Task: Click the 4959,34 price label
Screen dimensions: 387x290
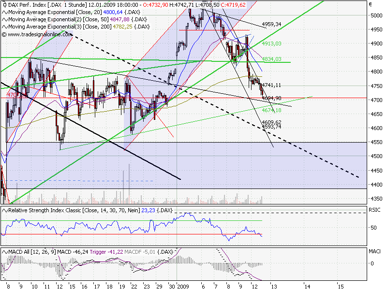Action: [x=270, y=23]
